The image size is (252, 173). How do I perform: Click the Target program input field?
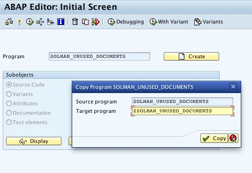183,111
